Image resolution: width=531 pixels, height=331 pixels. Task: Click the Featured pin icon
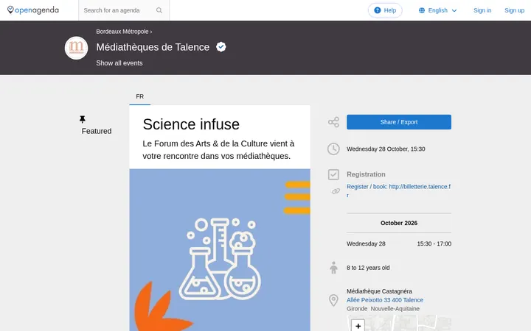(x=83, y=119)
